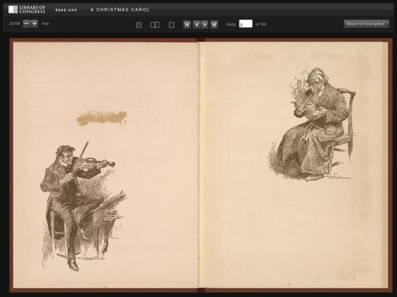Skip to the last page
Viewport: 397px width, 297px height.
coord(214,24)
